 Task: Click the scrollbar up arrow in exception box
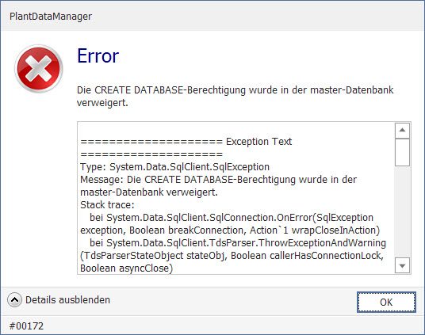pos(402,130)
